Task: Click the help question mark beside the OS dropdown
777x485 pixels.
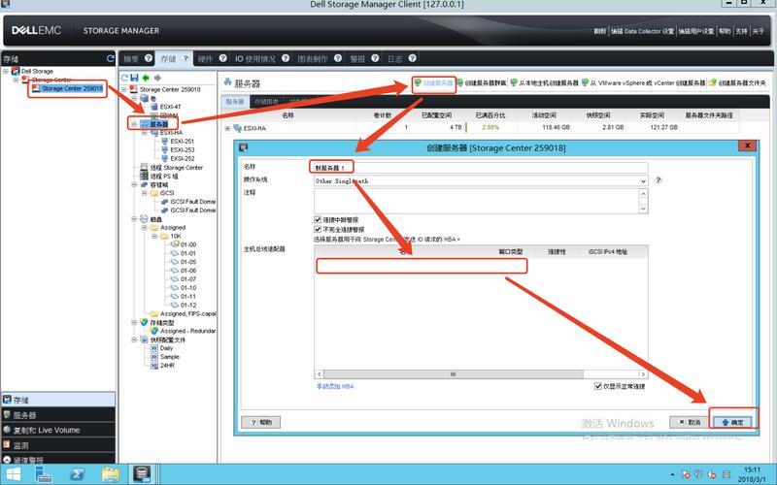Action: [659, 180]
